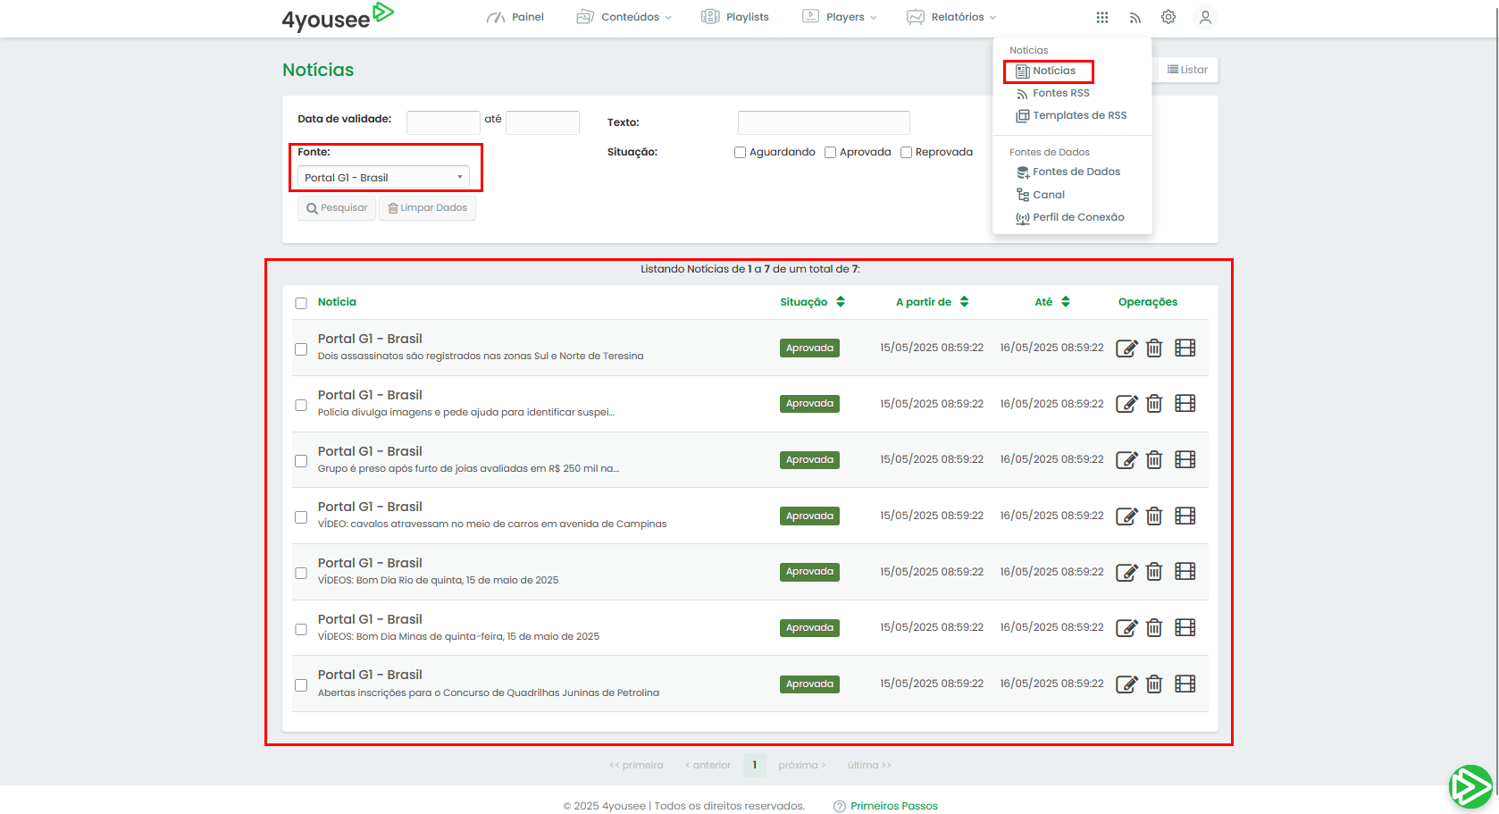This screenshot has height=814, width=1499.
Task: Open film icon for cavalos Campinas news
Action: pyautogui.click(x=1185, y=516)
